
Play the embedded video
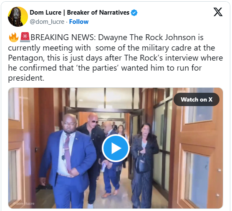click(116, 148)
